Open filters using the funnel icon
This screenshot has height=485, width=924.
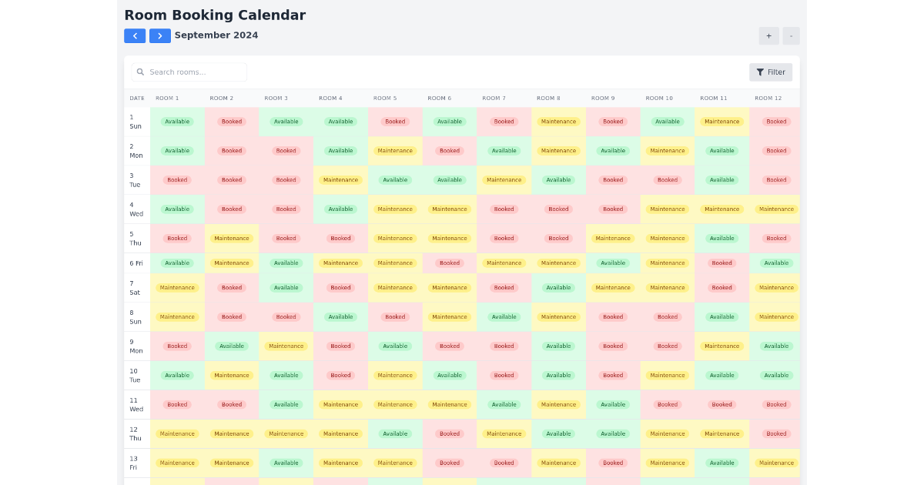(x=761, y=72)
